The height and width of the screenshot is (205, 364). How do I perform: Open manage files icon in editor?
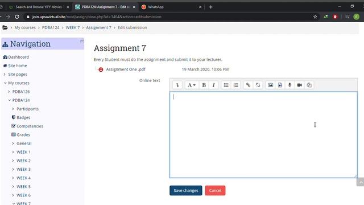(x=309, y=85)
